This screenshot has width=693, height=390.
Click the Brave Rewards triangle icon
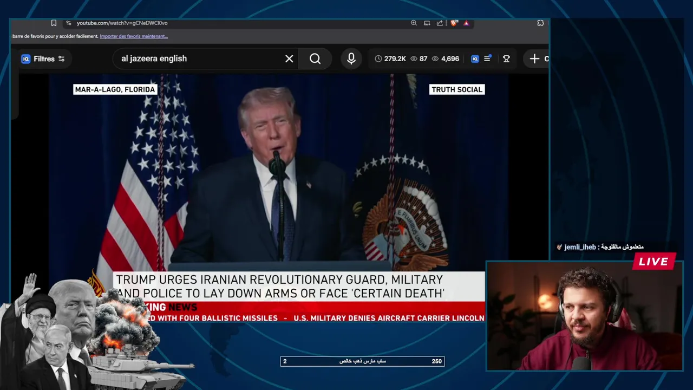pyautogui.click(x=466, y=23)
